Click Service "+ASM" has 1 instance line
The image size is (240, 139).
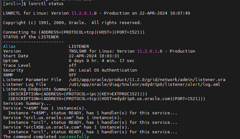pyautogui.click(x=45, y=108)
